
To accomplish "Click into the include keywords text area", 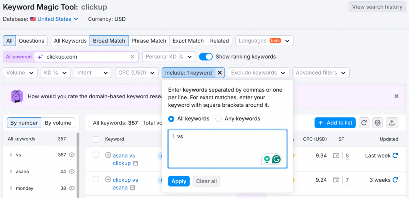I will tap(227, 149).
